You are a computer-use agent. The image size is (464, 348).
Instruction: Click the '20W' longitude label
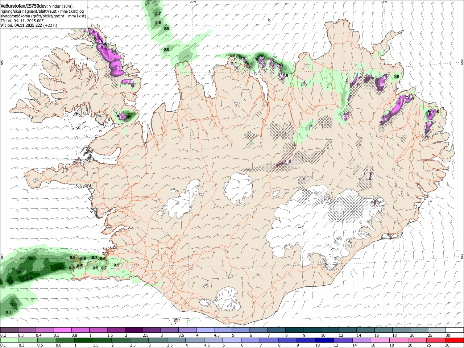[x=193, y=2]
